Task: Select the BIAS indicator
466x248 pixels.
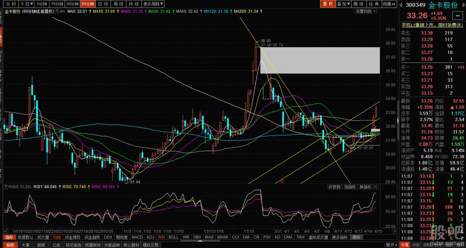Action: 209,237
